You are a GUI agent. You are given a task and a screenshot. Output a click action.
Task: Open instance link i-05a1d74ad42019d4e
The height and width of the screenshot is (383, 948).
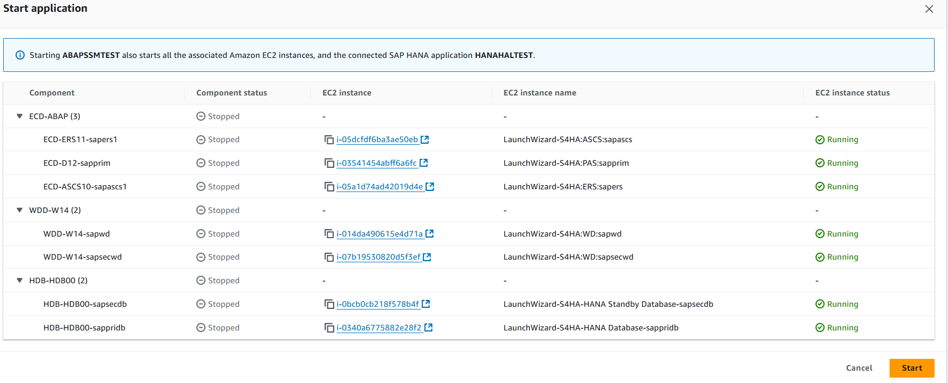point(380,187)
